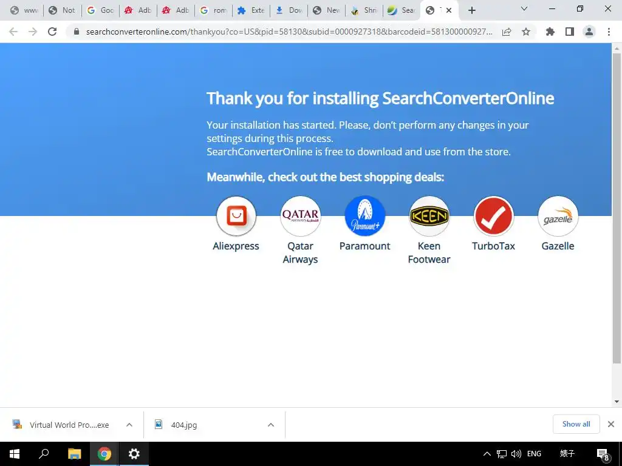Show hidden system tray icons
The image size is (622, 466).
tap(487, 454)
